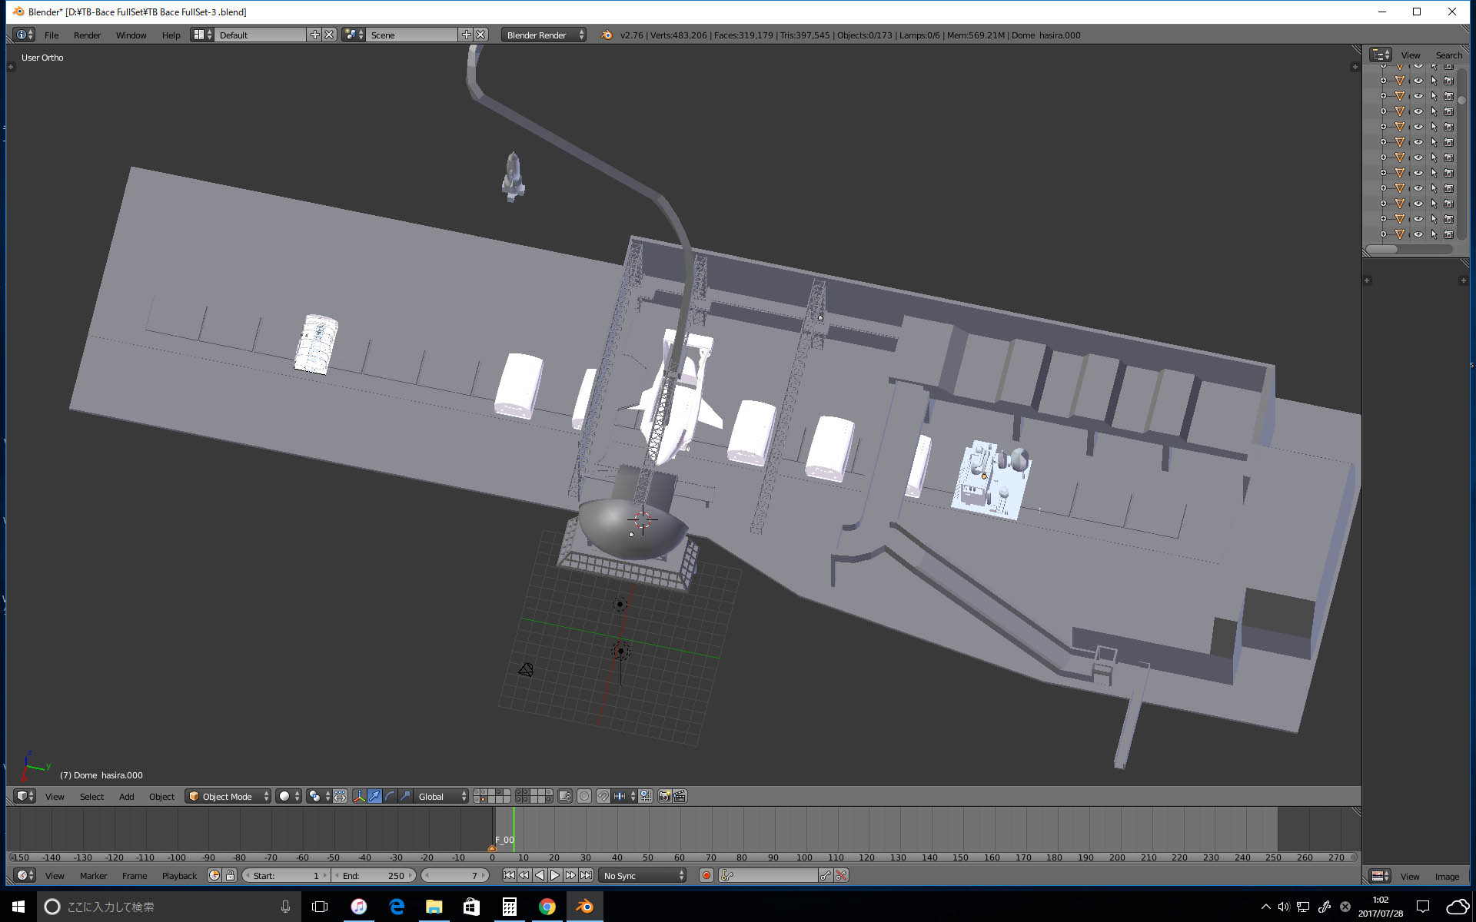This screenshot has height=922, width=1476.
Task: Toggle use preview range clock icon
Action: 214,875
